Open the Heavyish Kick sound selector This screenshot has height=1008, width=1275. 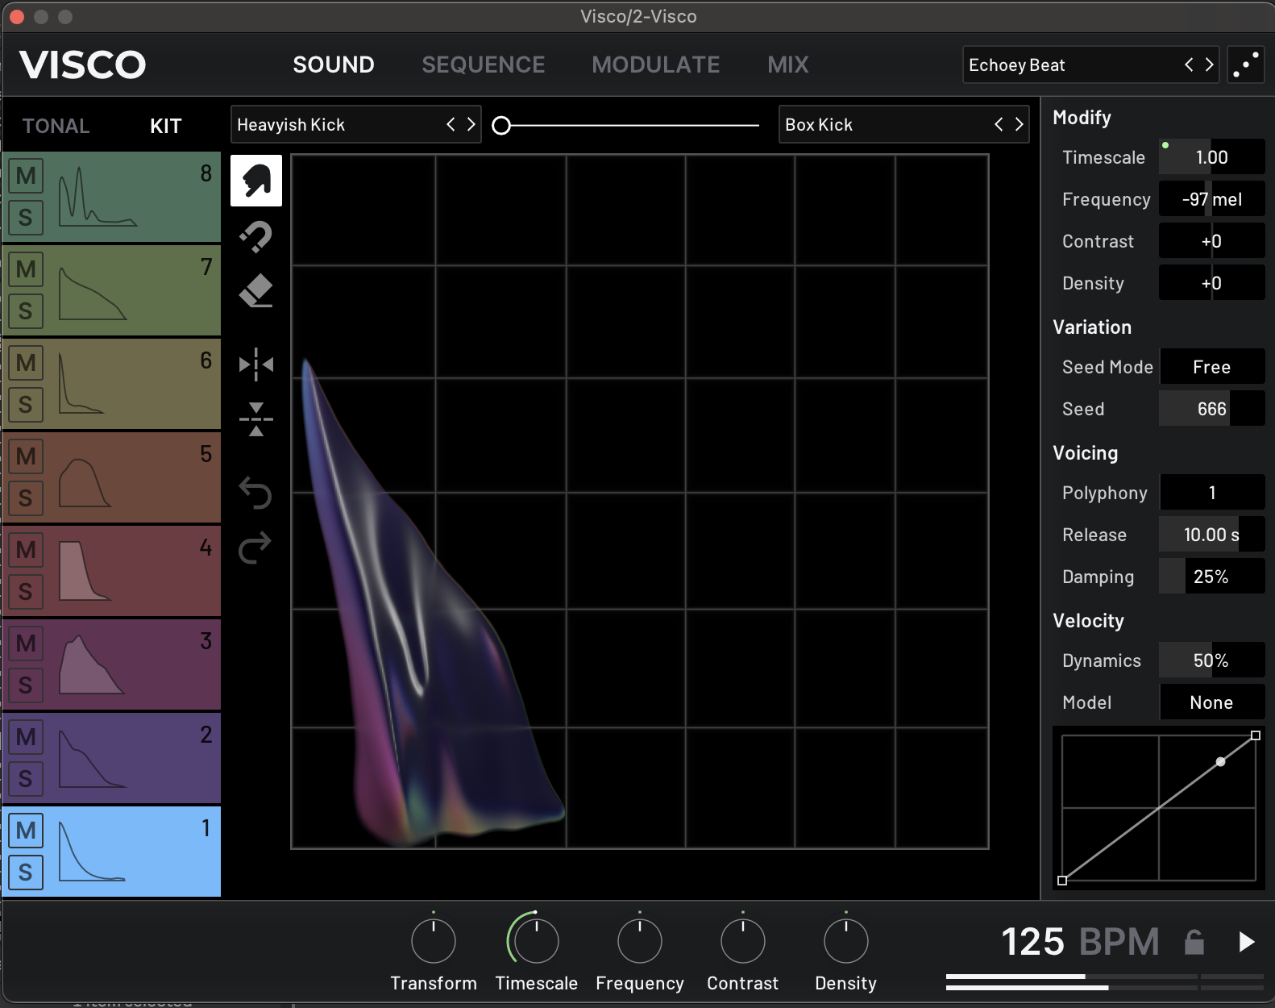click(x=355, y=124)
